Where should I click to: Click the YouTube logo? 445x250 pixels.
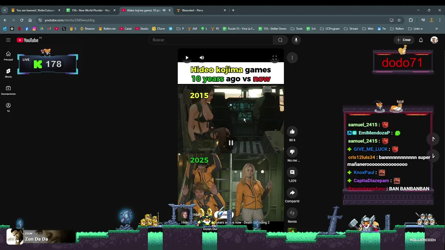[28, 40]
